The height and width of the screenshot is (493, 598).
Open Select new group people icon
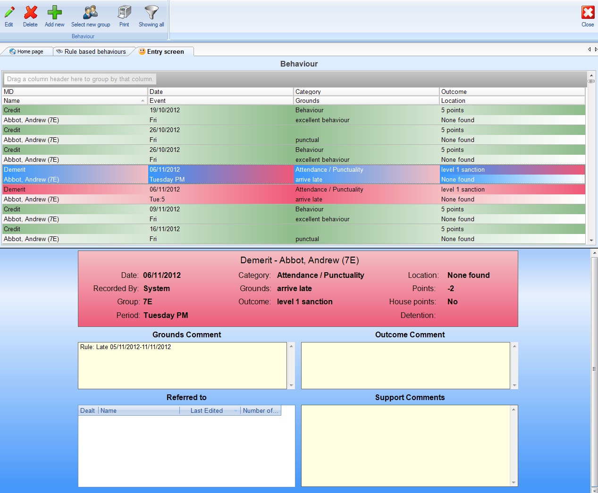(x=90, y=12)
